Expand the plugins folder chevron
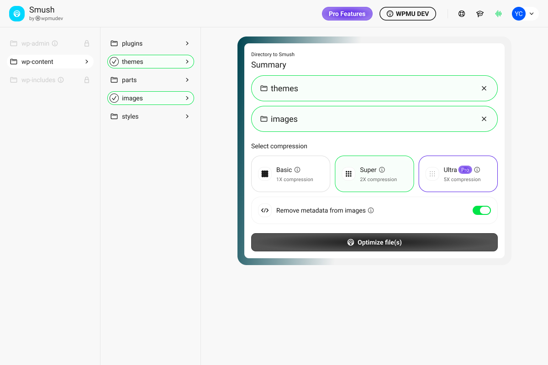The image size is (548, 365). (x=187, y=43)
